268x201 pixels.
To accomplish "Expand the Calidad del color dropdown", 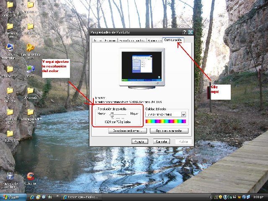I will 183,114.
